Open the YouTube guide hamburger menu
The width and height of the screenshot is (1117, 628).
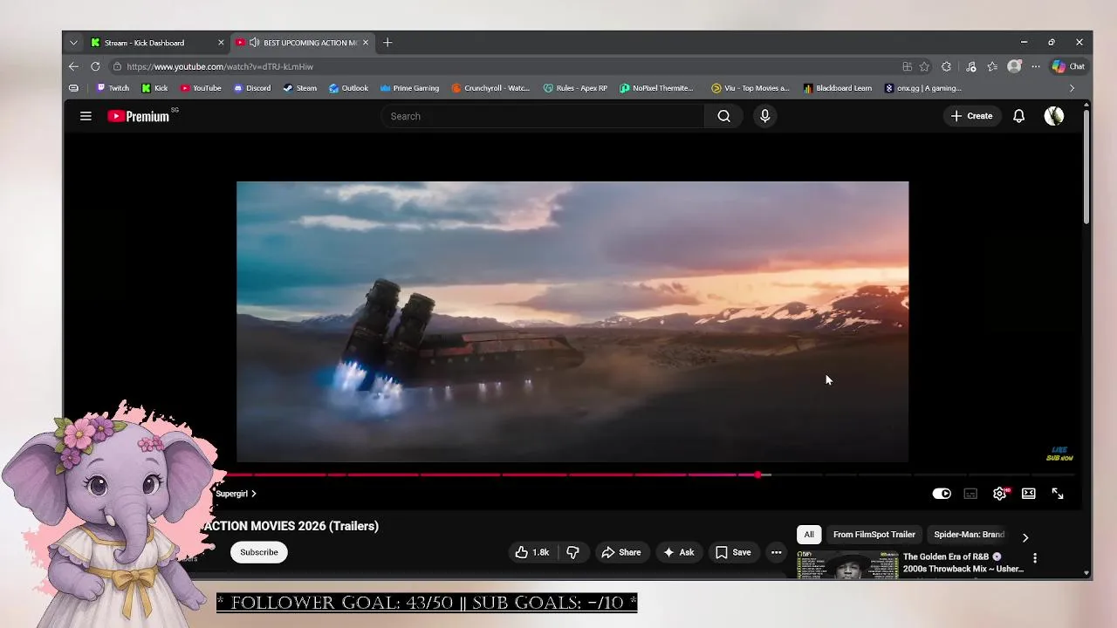pos(86,116)
